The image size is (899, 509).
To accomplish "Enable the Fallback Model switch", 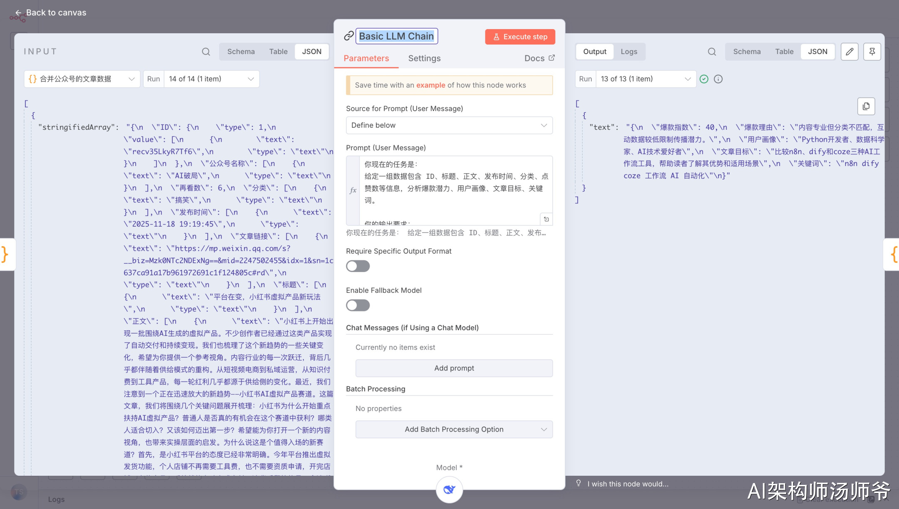I will pyautogui.click(x=358, y=305).
